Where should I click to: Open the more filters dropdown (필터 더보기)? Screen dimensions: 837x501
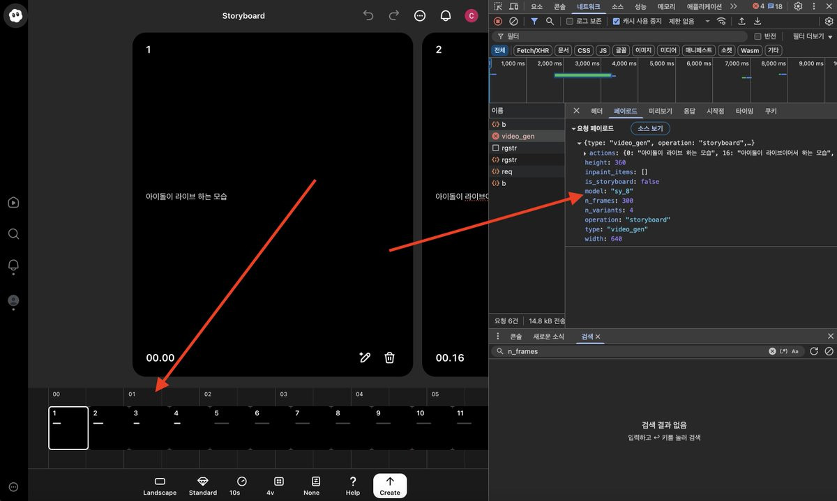pos(812,36)
